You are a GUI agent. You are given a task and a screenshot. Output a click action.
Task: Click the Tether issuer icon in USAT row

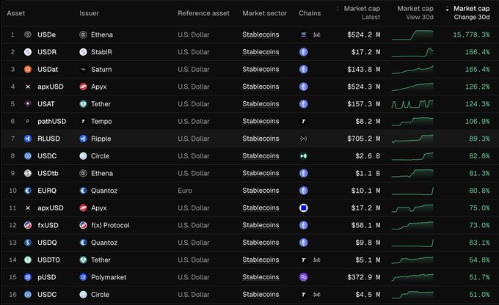tap(83, 104)
